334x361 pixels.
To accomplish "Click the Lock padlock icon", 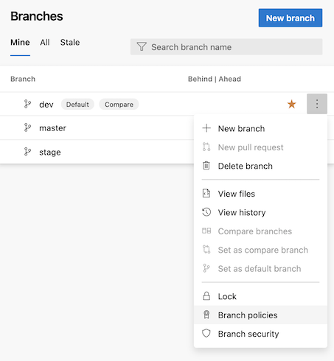I will click(206, 296).
